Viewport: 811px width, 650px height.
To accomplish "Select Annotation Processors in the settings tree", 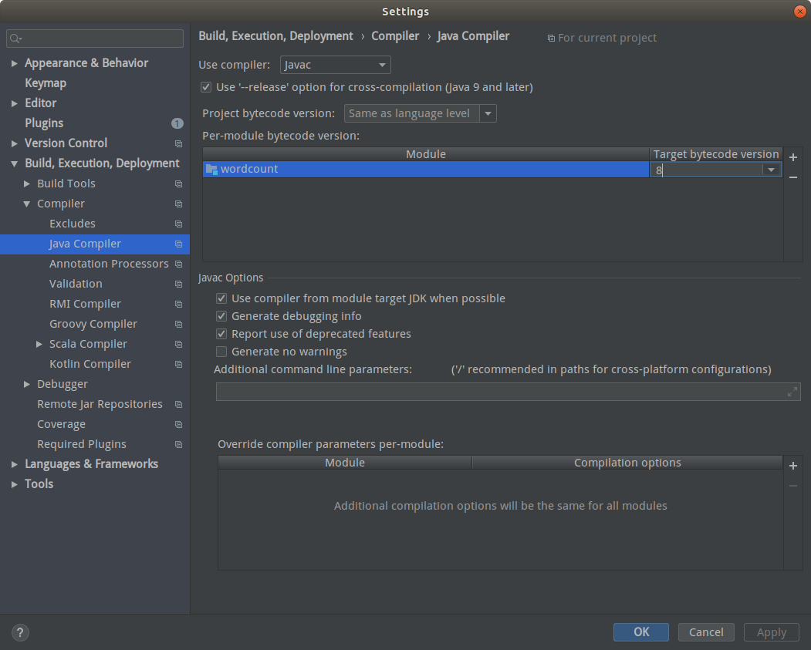I will point(108,264).
